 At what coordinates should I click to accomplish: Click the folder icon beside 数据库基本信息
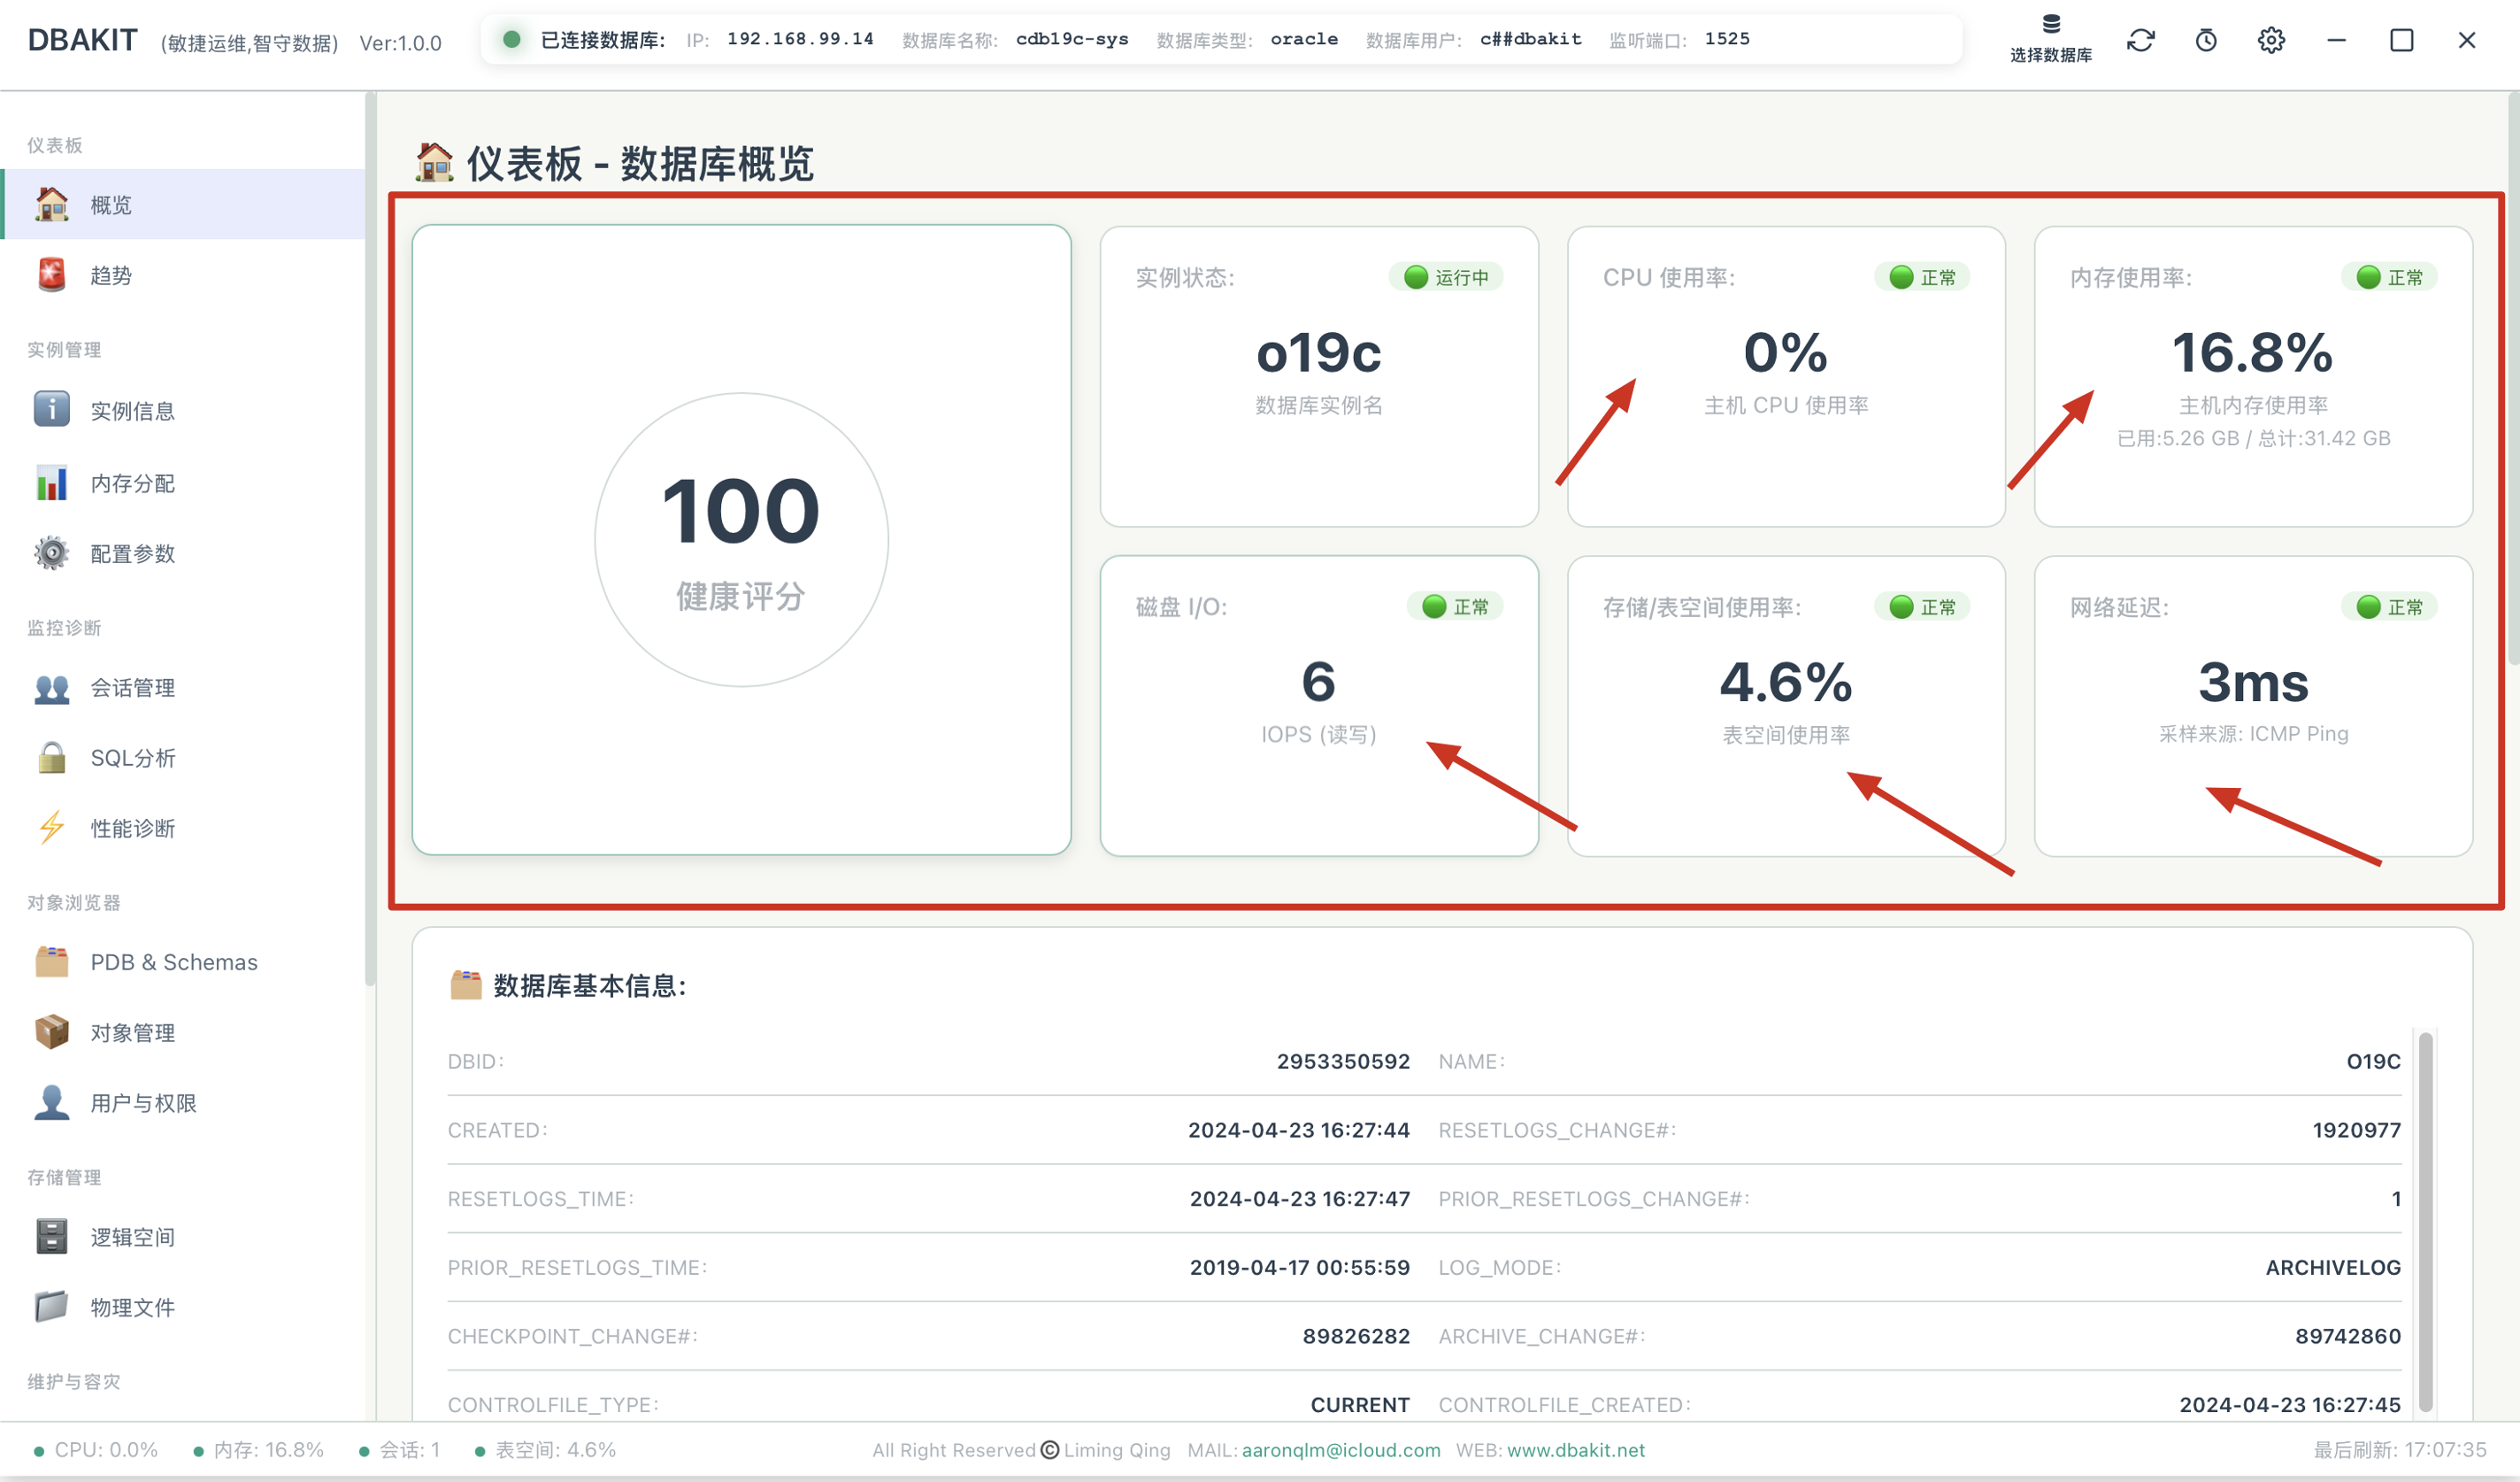coord(465,985)
